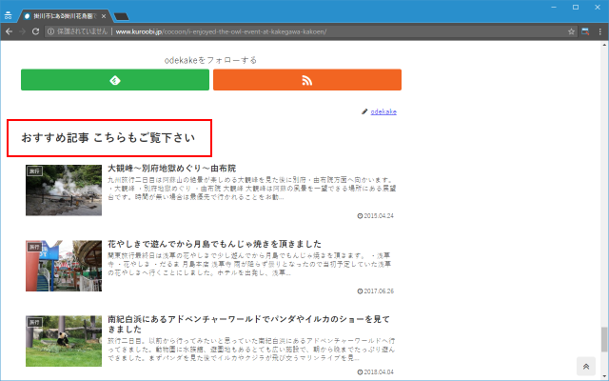Click the site info icon in the address bar
This screenshot has height=381, width=609.
tap(50, 31)
